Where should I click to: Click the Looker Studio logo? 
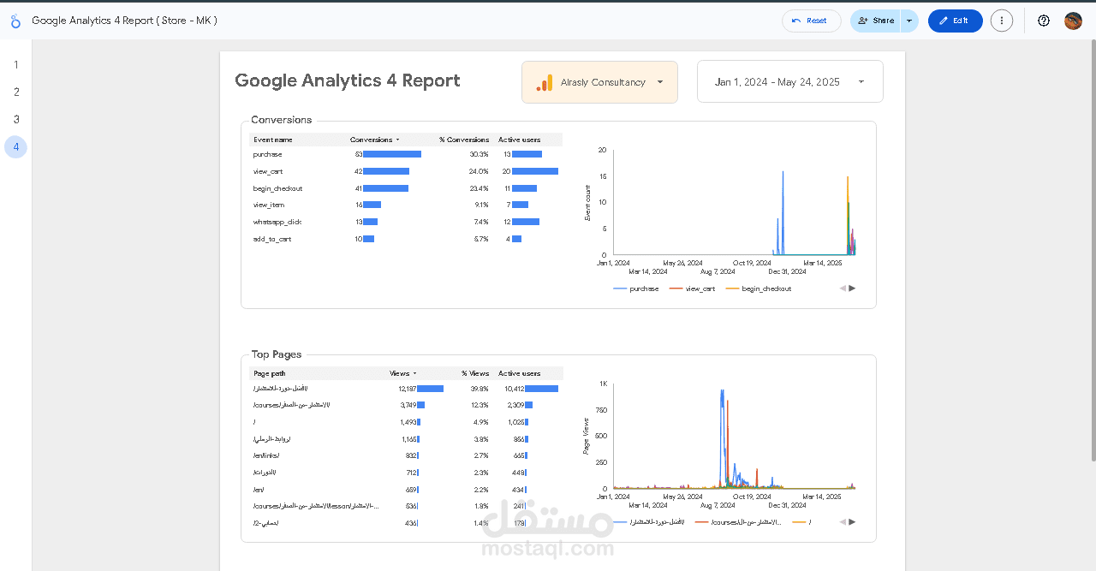[x=15, y=21]
